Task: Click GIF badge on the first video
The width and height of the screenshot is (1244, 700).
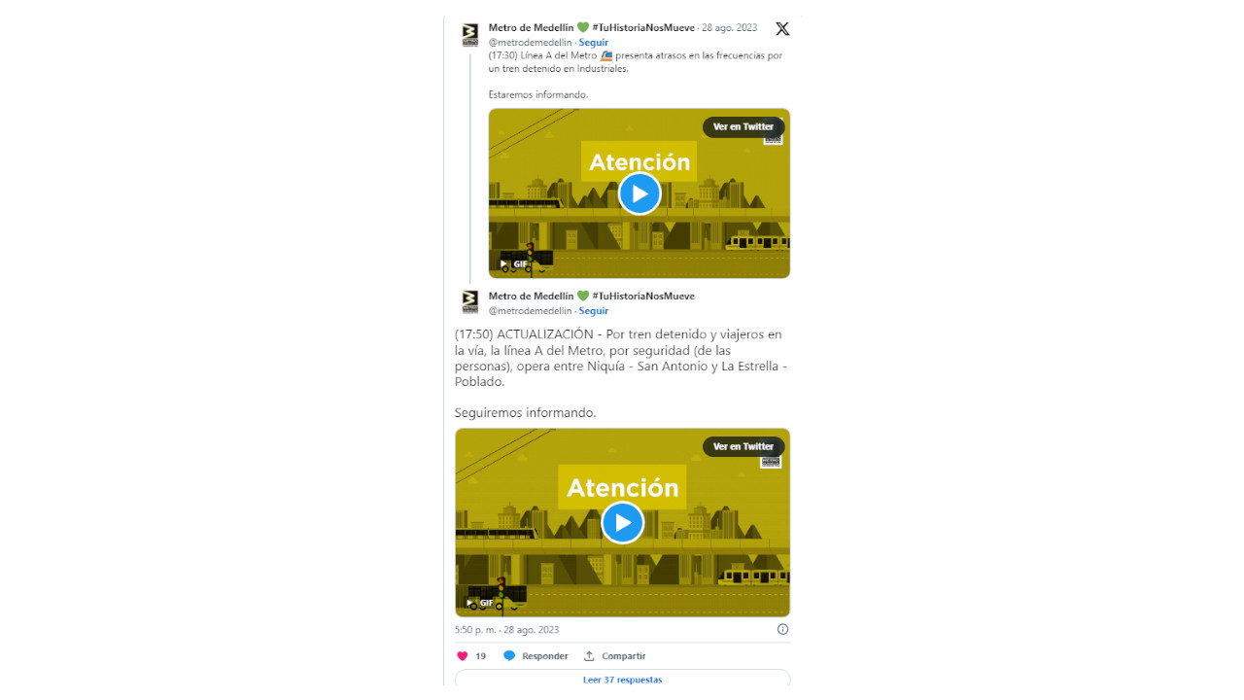Action: click(514, 263)
